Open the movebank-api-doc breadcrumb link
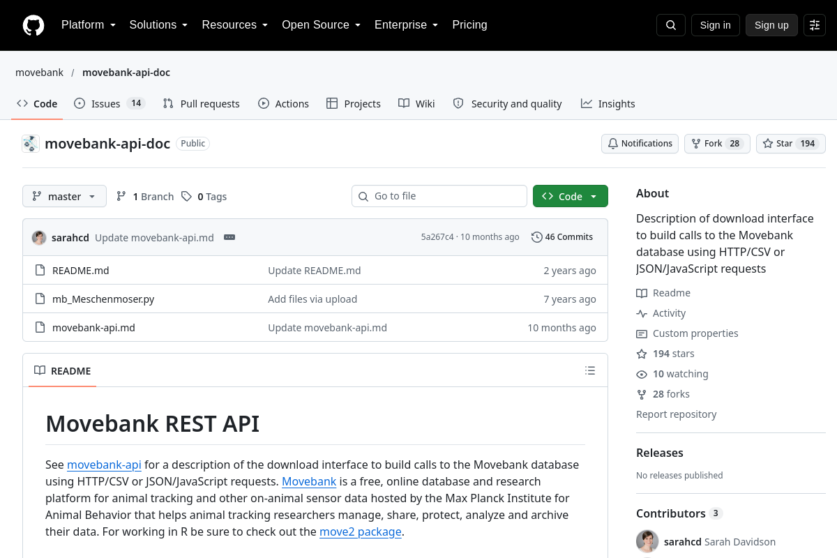This screenshot has width=837, height=558. [x=126, y=73]
